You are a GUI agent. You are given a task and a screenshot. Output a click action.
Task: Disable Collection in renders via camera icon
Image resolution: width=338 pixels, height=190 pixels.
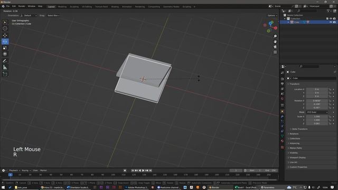(x=334, y=19)
